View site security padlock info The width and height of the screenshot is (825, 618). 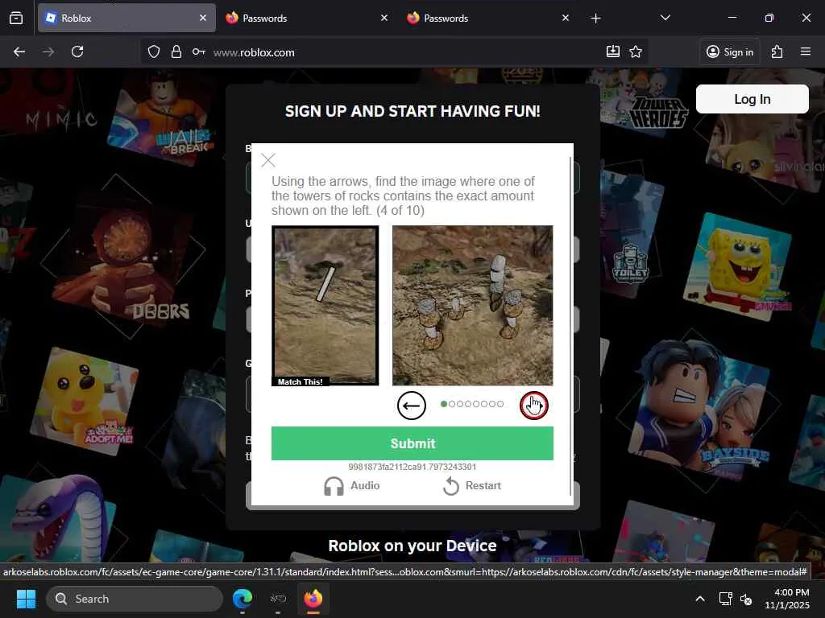(176, 51)
